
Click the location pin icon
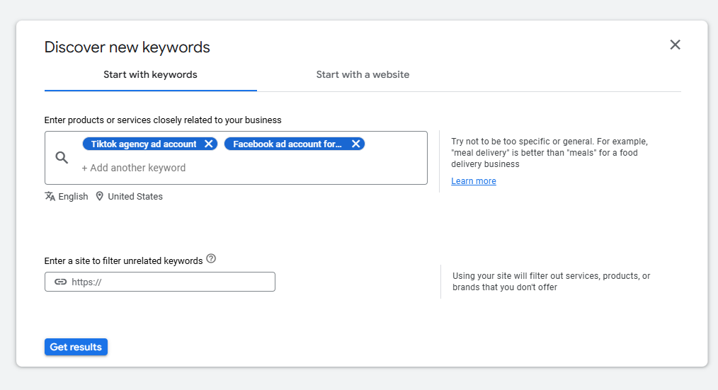click(99, 196)
